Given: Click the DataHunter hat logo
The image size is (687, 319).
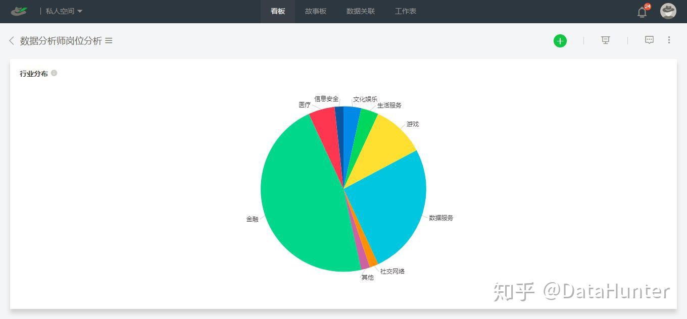Looking at the screenshot, I should point(19,11).
